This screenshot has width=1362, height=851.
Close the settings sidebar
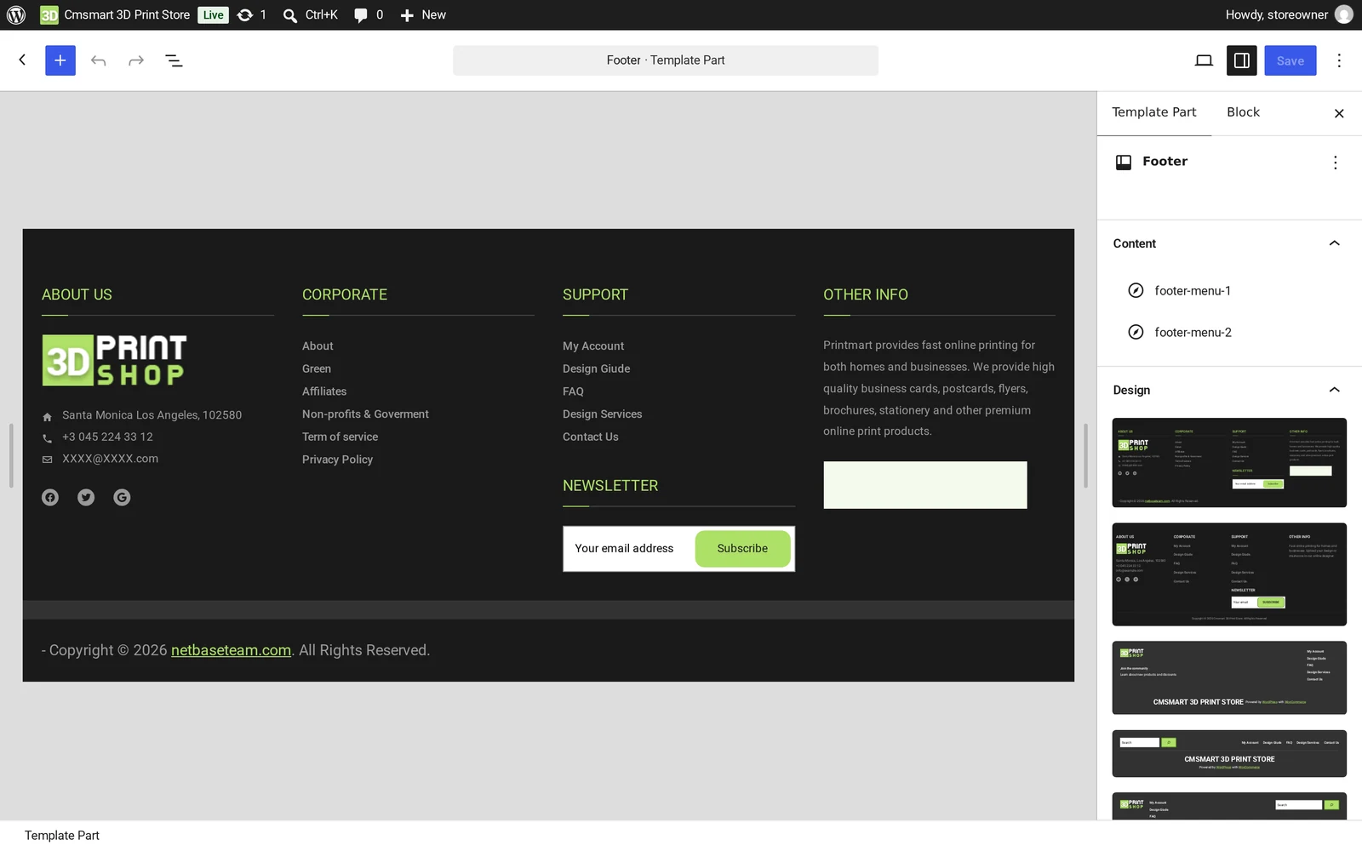tap(1339, 113)
